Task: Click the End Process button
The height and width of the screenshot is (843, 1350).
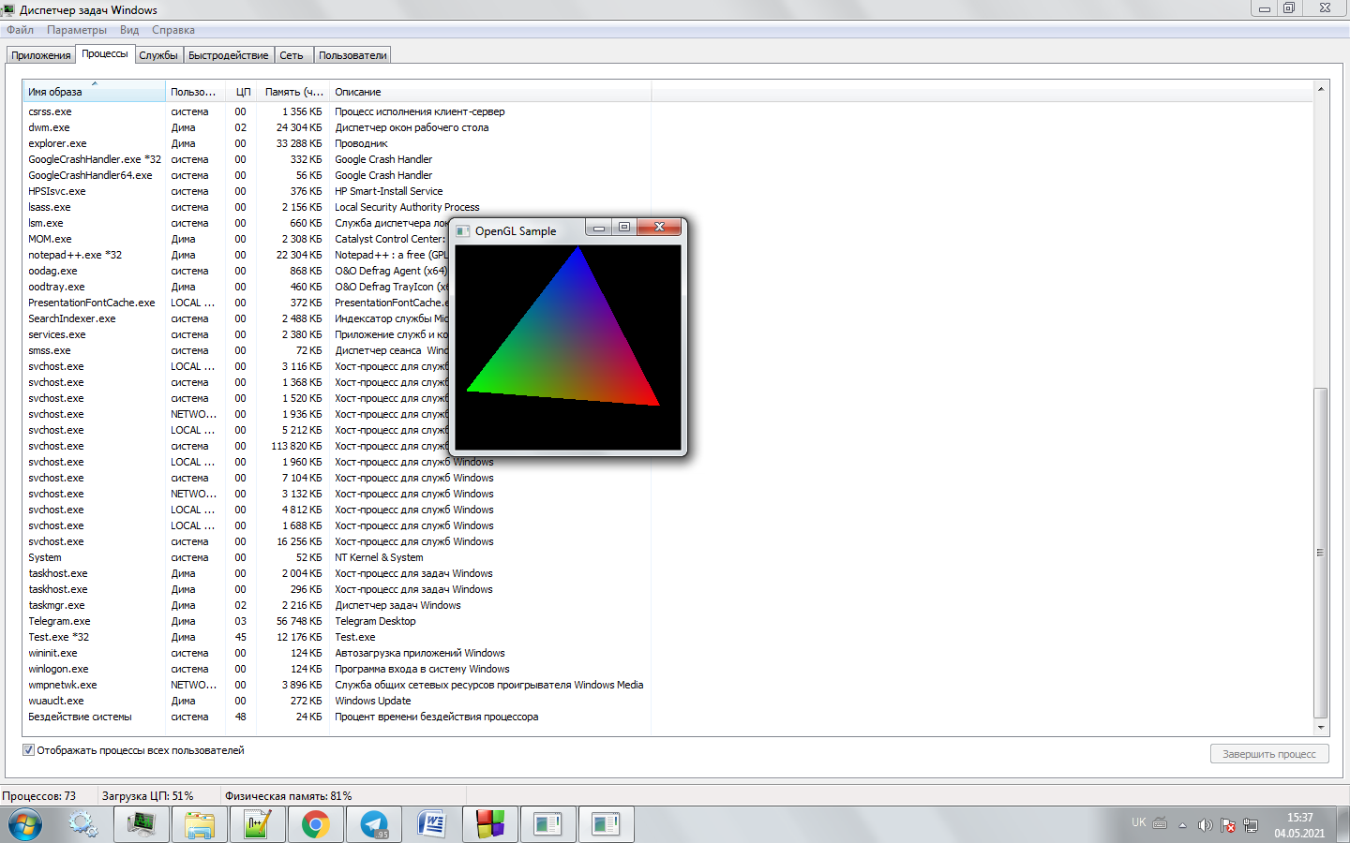Action: [x=1269, y=754]
